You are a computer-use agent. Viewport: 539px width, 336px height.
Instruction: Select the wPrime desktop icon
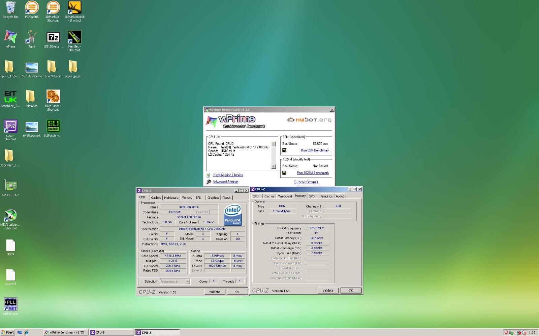coord(10,39)
